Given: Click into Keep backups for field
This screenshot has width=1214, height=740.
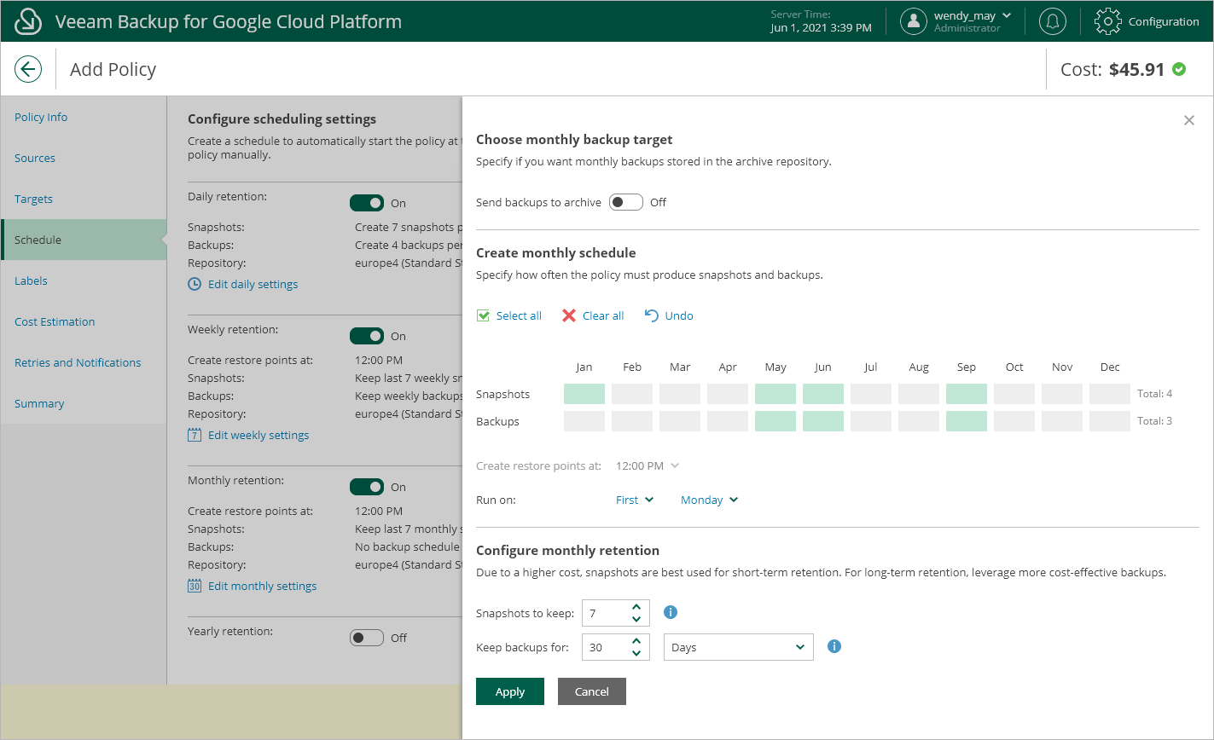Looking at the screenshot, I should click(606, 647).
